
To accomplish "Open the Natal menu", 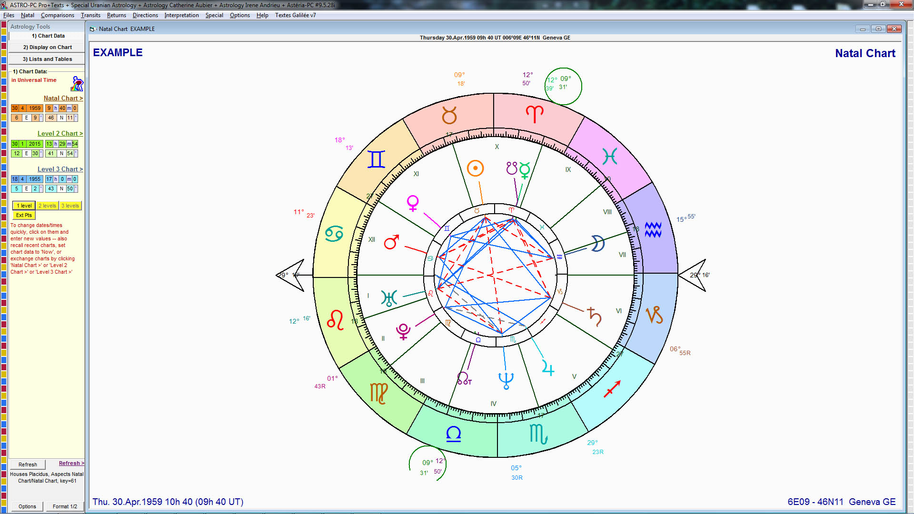I will click(28, 15).
